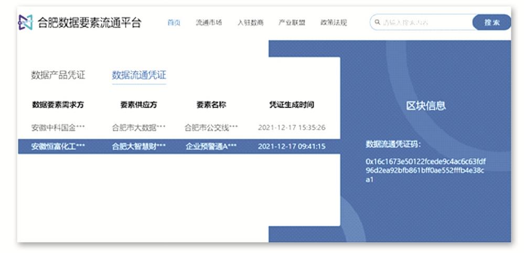
Task: Select the 合肥市大数据 supplier cell
Action: (x=138, y=128)
